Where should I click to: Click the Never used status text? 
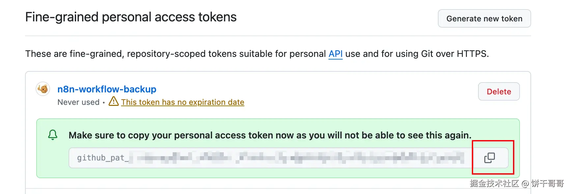point(78,102)
